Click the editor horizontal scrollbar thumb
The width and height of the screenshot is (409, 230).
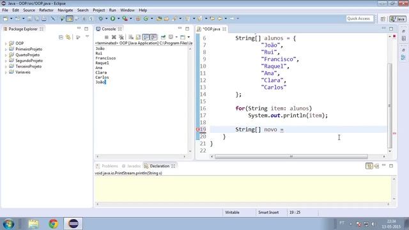[291, 157]
